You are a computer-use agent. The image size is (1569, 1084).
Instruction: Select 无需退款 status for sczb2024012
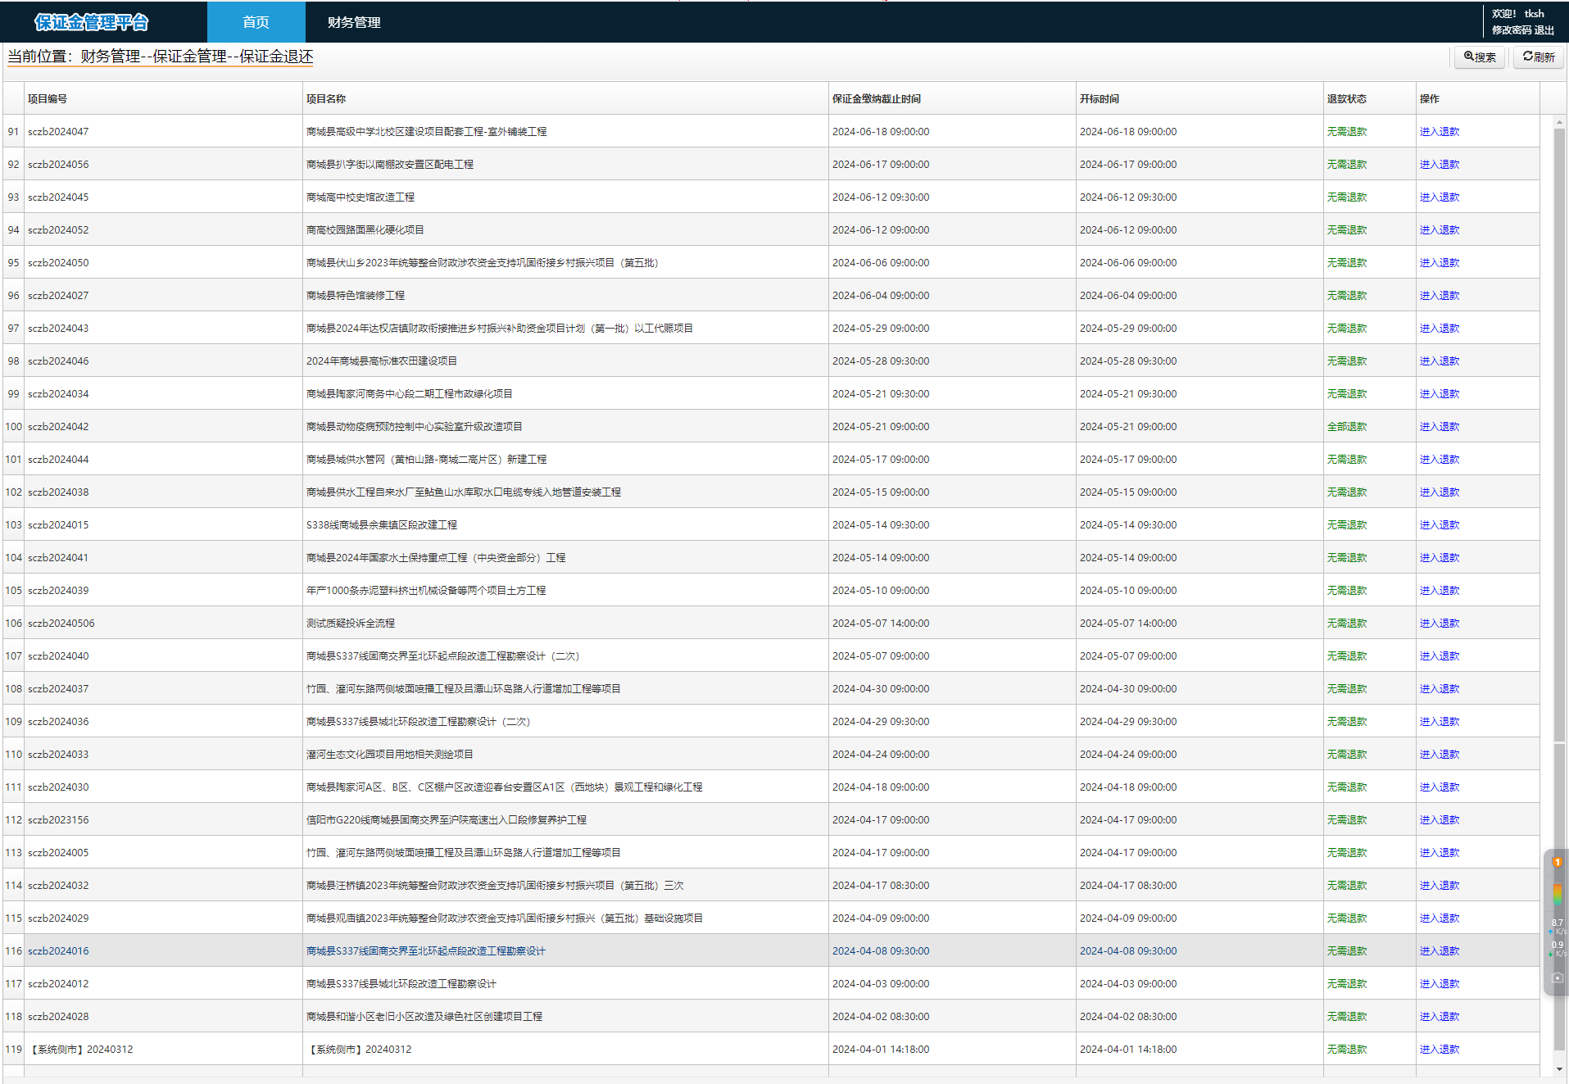click(x=1347, y=984)
